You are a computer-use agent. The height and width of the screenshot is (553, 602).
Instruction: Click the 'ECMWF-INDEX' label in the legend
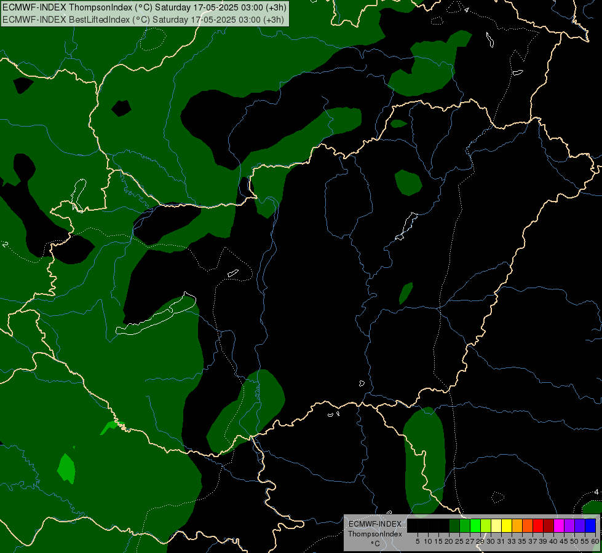tap(375, 524)
